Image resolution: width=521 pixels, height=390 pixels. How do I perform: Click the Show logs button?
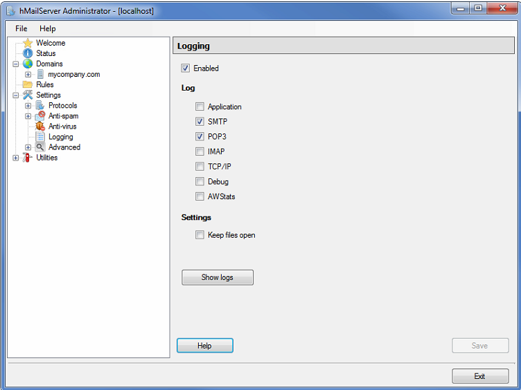point(218,277)
